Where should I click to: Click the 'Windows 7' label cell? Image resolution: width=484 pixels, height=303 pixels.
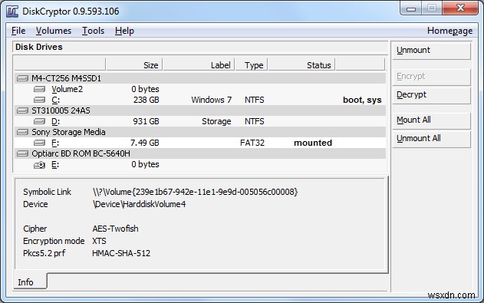click(212, 100)
